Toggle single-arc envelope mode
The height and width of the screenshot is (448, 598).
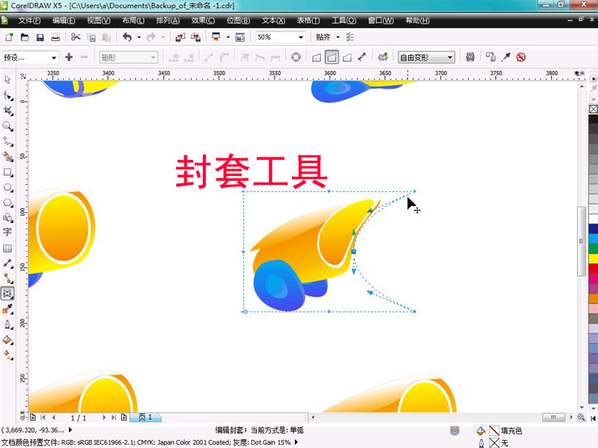coord(331,57)
